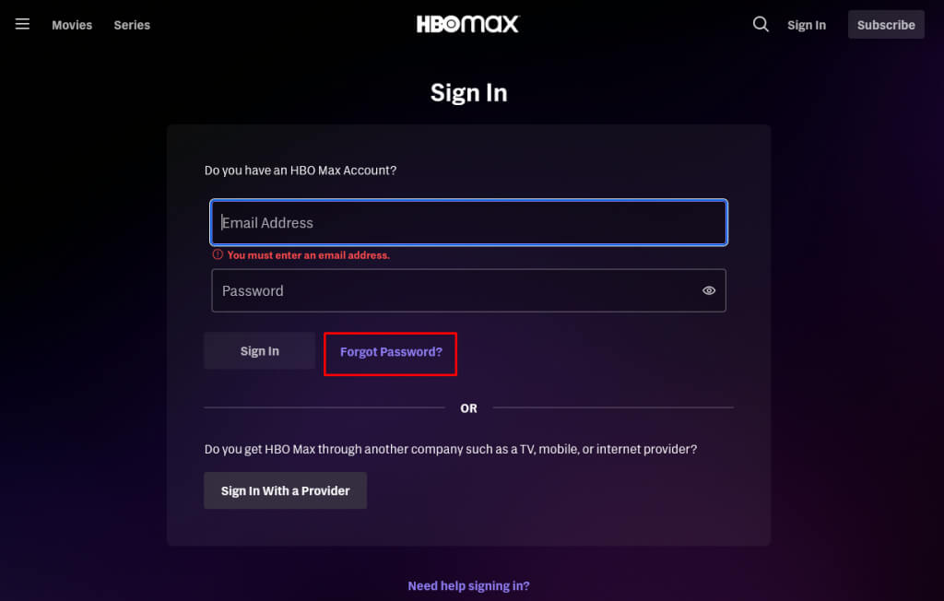Screen dimensions: 944x601
Task: Open the Forgot Password? link
Action: pyautogui.click(x=391, y=352)
